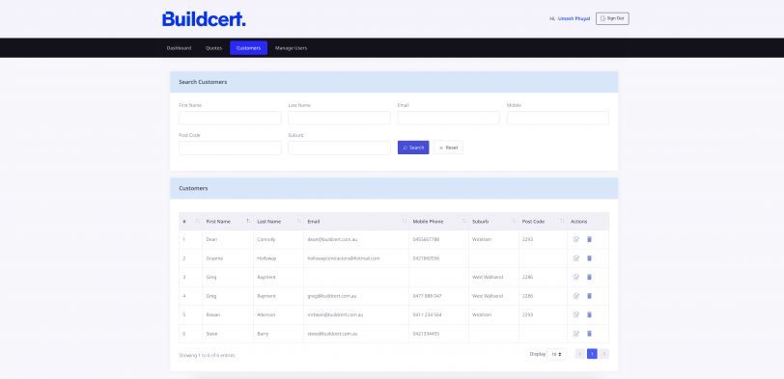The height and width of the screenshot is (379, 784).
Task: Click the Buildcert logo
Action: coord(204,19)
